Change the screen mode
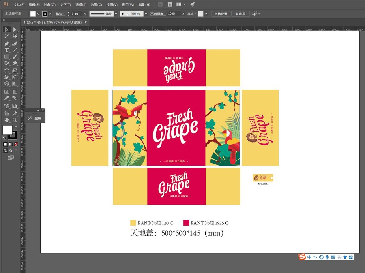Screen dimensions: 365x273 coord(11,158)
